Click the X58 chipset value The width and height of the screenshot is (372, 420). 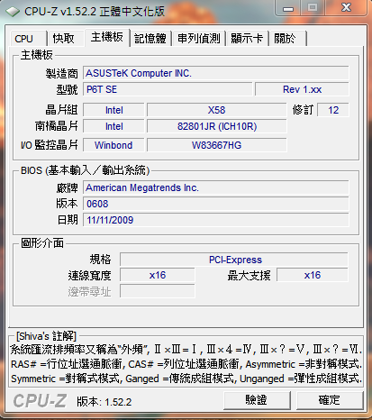click(216, 110)
